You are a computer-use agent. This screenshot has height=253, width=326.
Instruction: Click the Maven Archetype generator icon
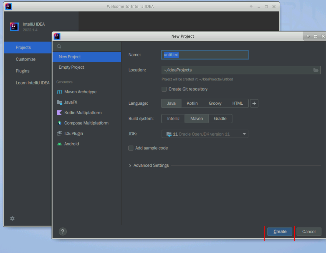point(59,92)
